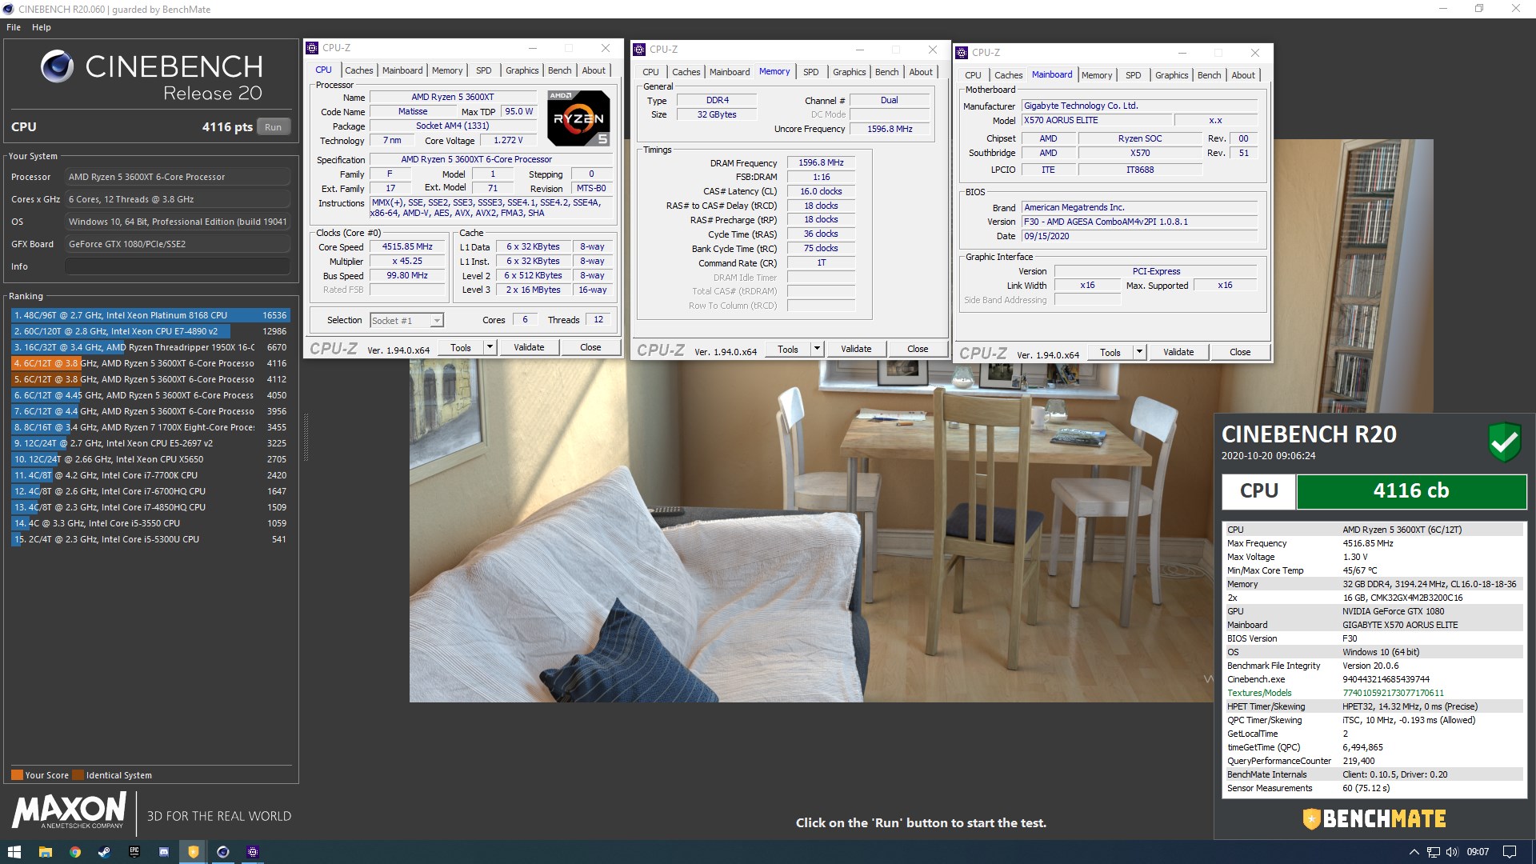Click Validate in CPU-Z Mainboard window

tap(1178, 352)
